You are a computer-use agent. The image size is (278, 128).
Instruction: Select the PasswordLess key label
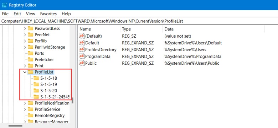click(x=47, y=28)
